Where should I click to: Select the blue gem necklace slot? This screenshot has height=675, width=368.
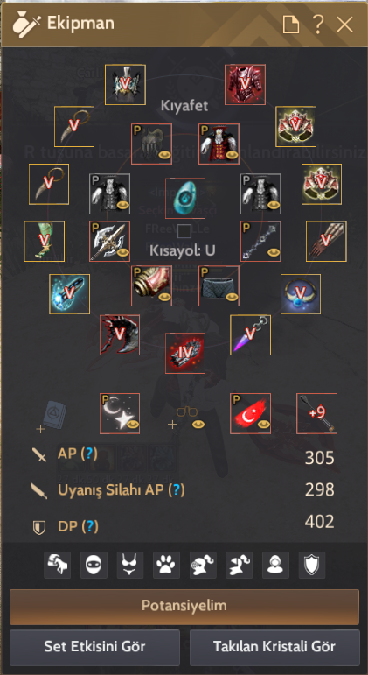301,294
